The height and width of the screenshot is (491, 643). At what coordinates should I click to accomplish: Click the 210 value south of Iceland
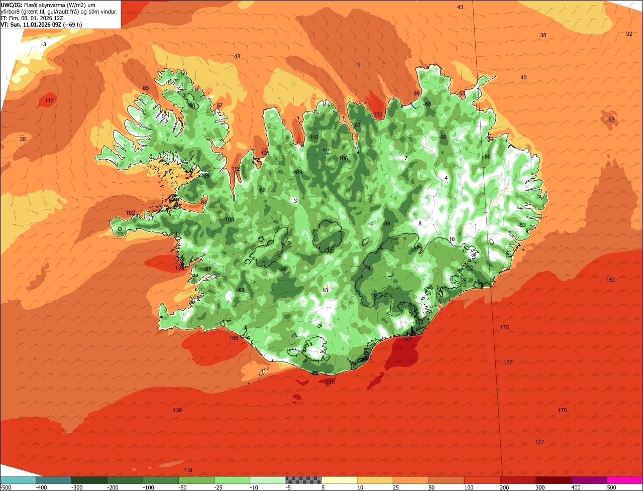click(x=330, y=382)
